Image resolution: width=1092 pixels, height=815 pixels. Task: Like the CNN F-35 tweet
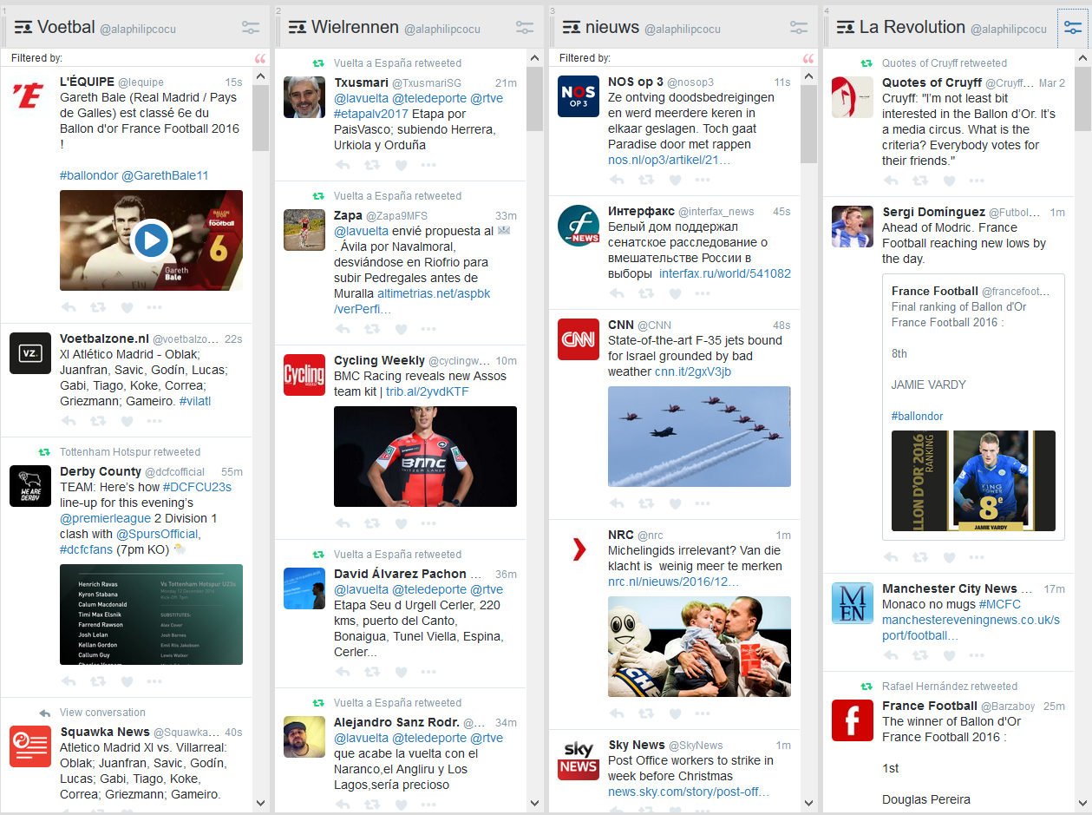675,503
